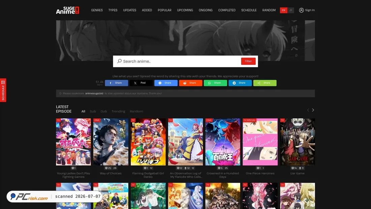Select the Trending latest-episode tab

pos(118,111)
